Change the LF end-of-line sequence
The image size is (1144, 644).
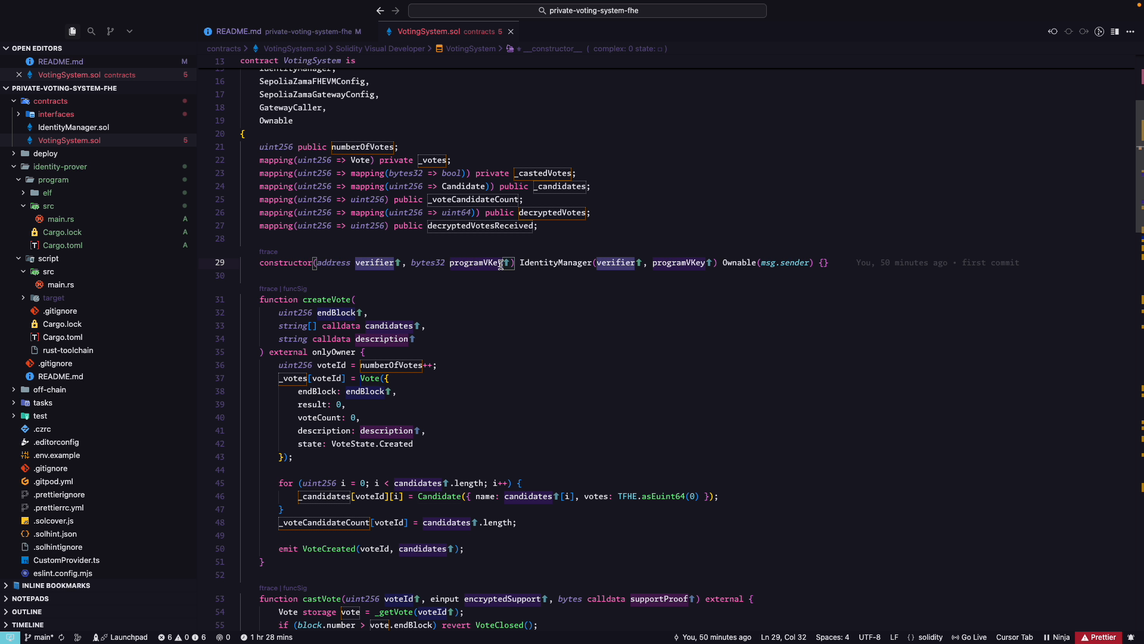pyautogui.click(x=894, y=637)
